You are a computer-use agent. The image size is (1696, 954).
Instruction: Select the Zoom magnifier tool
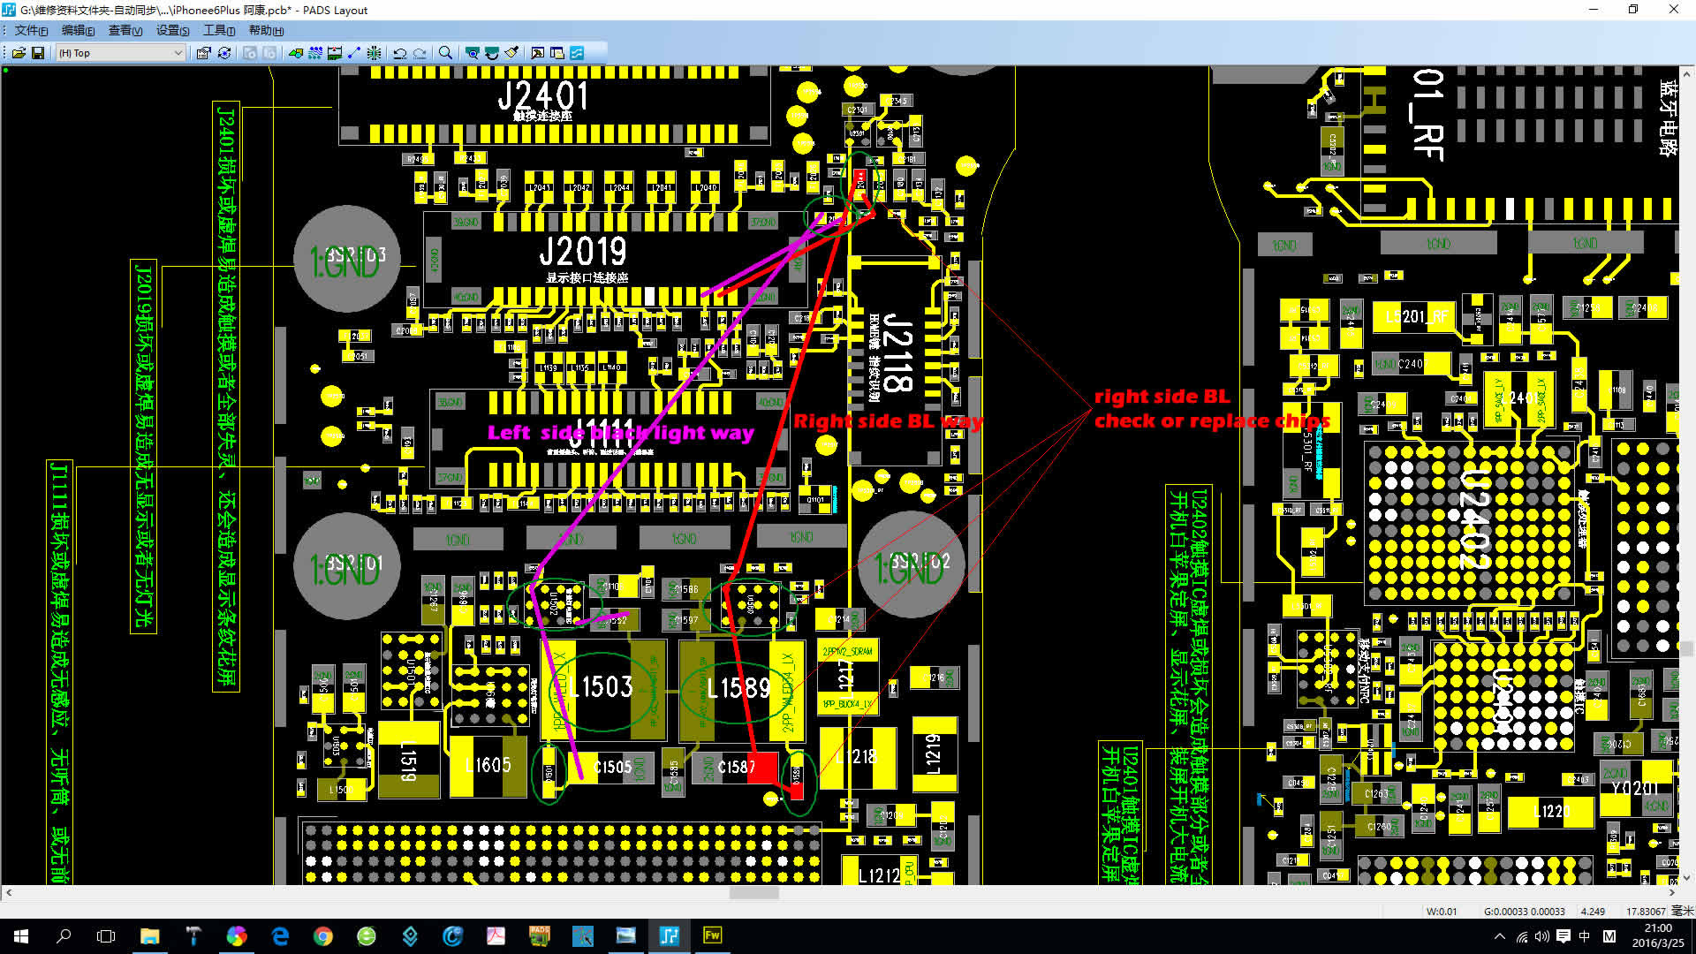446,53
